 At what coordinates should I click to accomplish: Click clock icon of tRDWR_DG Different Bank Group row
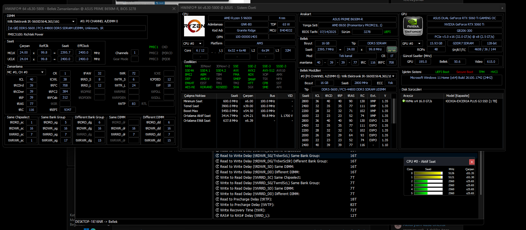coord(217,161)
